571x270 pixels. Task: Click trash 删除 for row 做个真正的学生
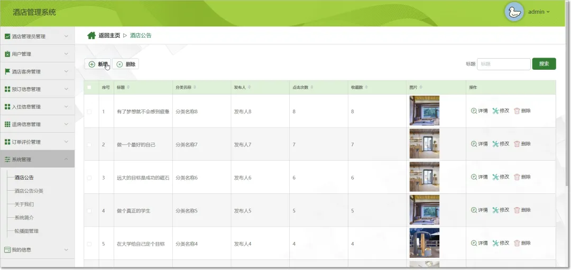[522, 210]
